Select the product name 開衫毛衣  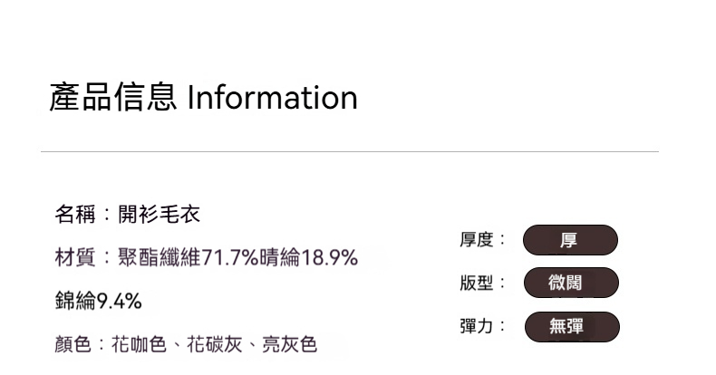pyautogui.click(x=160, y=215)
